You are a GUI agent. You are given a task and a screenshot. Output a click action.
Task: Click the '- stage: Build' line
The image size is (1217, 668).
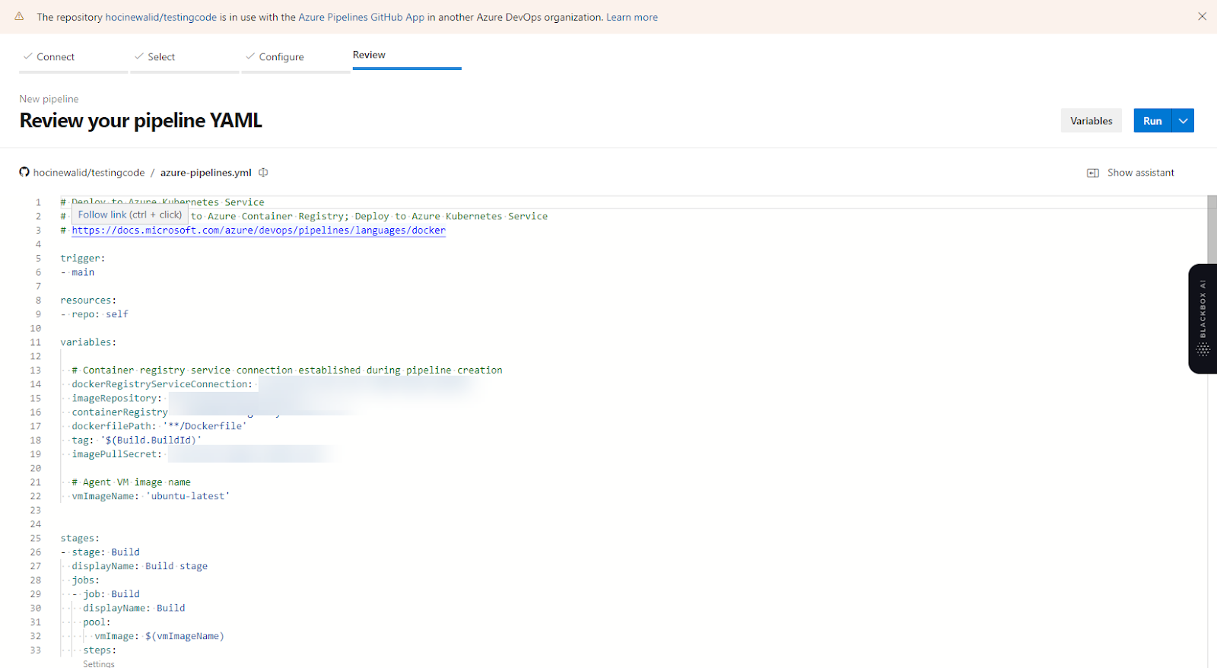pos(100,552)
